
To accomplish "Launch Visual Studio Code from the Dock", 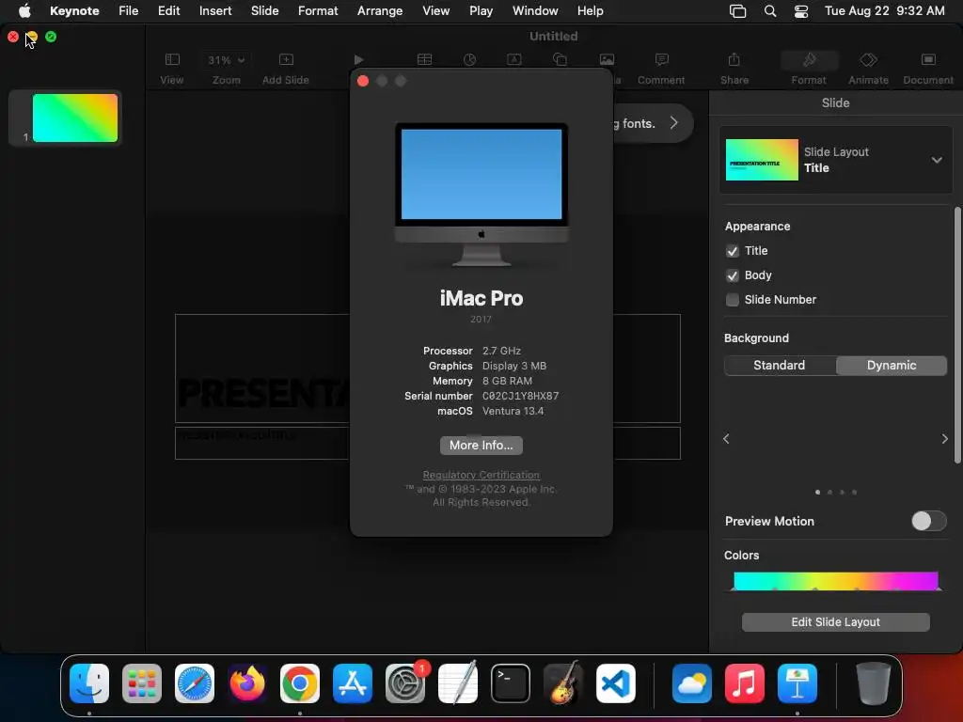I will 615,683.
